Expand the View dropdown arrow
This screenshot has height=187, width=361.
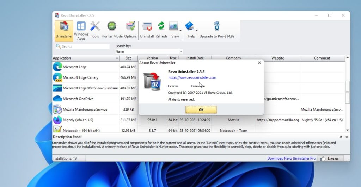[x=180, y=31]
